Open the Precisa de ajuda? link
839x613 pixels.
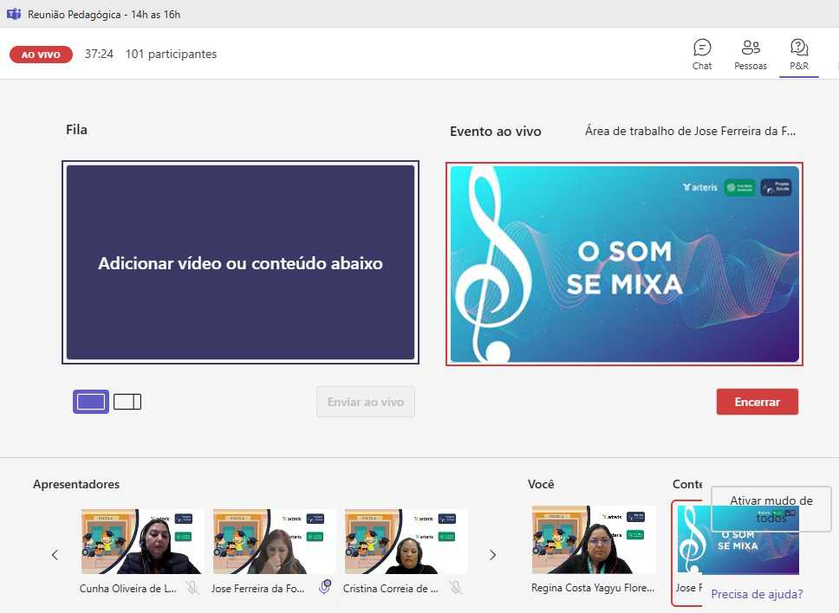click(x=756, y=594)
